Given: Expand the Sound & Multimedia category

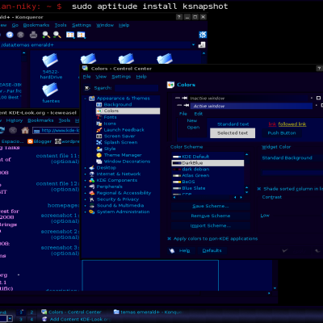Looking at the screenshot, I should [x=86, y=206].
